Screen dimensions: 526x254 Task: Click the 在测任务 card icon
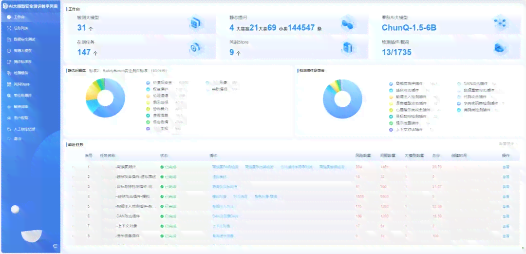[x=196, y=48]
